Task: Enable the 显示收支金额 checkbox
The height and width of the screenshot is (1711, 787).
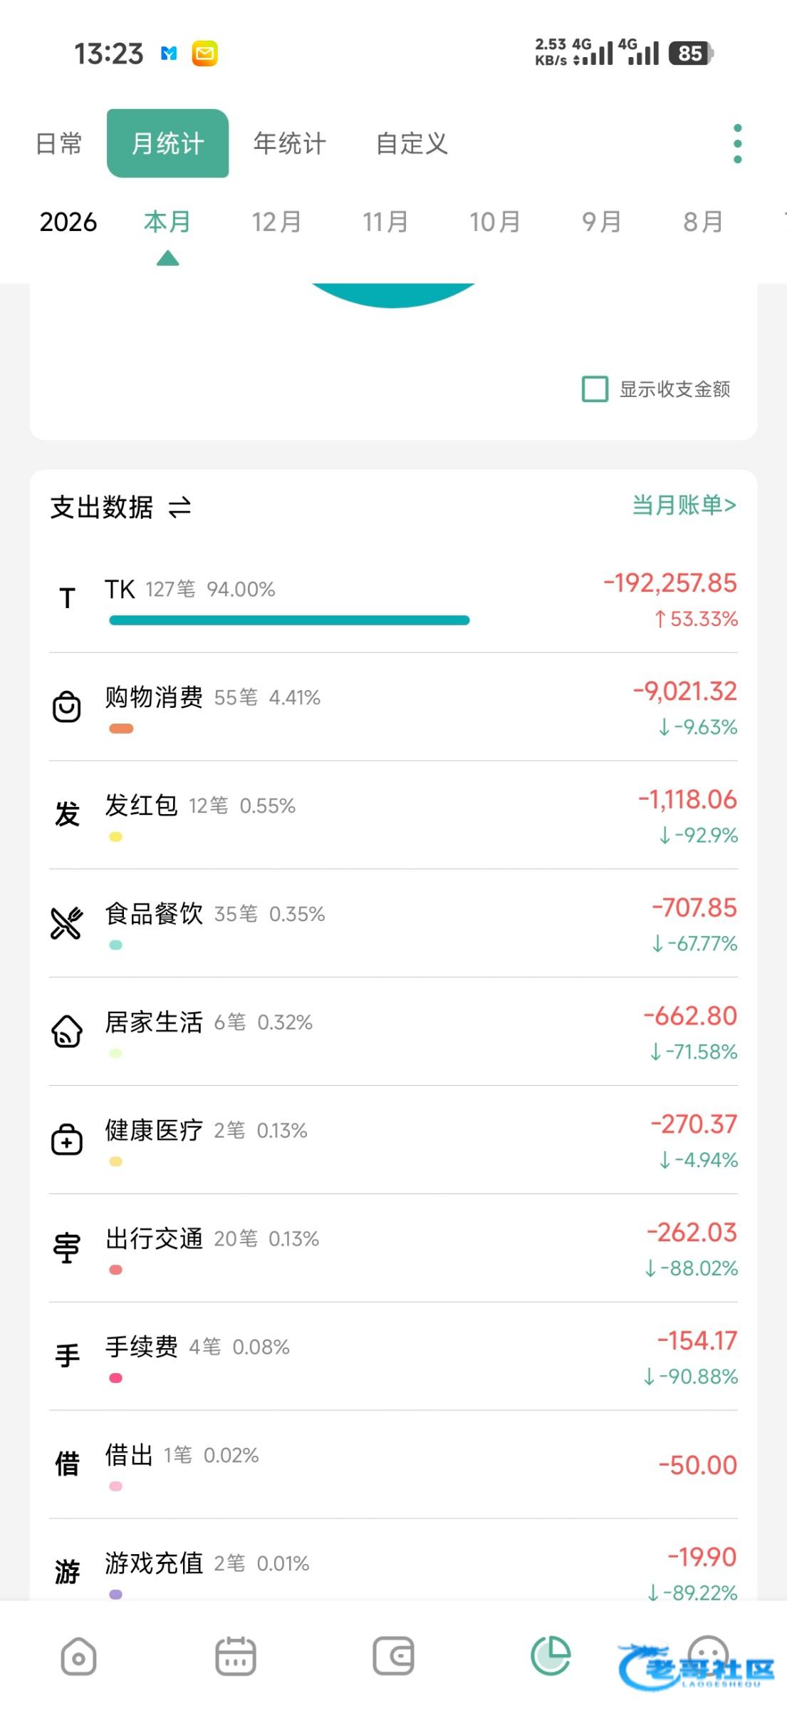Action: [595, 389]
